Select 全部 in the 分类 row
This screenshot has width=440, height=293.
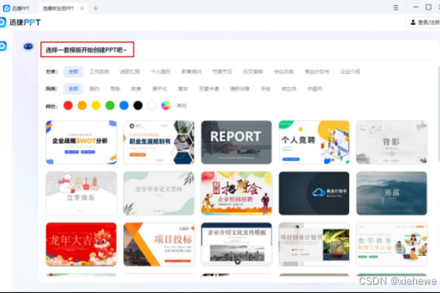pos(73,72)
